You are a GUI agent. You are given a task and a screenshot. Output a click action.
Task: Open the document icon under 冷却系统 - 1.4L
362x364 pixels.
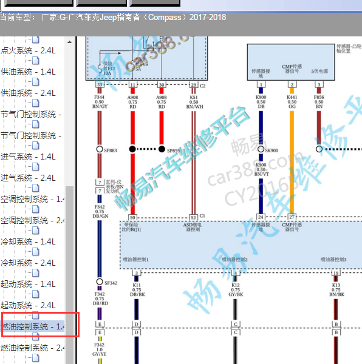coord(36,252)
